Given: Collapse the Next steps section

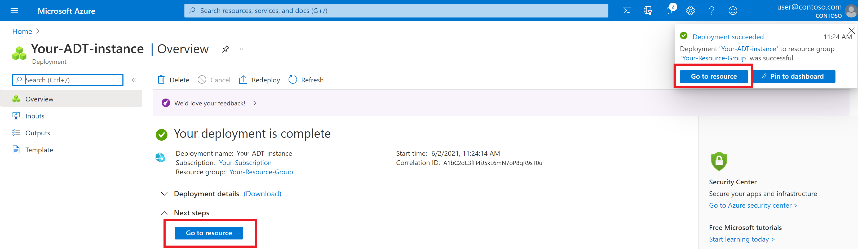Looking at the screenshot, I should (164, 213).
